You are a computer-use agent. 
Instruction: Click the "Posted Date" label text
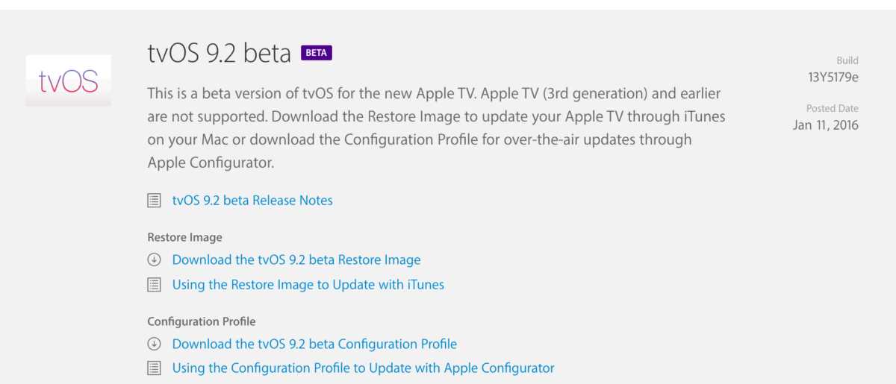click(x=832, y=108)
